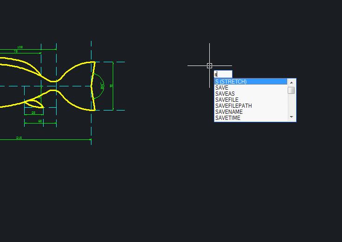The image size is (342, 242).
Task: Select the 215 dimension text
Action: (19, 138)
